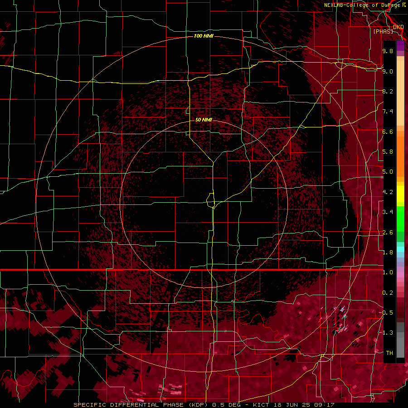Click the 9.0 scale value

coord(388,71)
